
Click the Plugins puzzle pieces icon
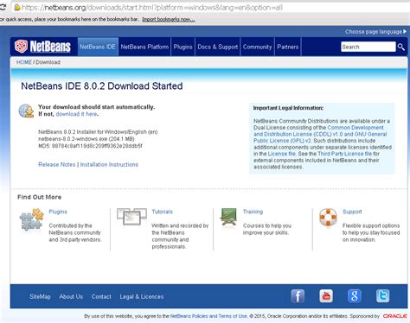(x=32, y=219)
